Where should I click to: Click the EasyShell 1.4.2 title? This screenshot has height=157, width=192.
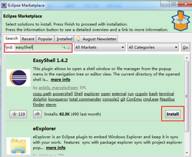pyautogui.click(x=50, y=61)
